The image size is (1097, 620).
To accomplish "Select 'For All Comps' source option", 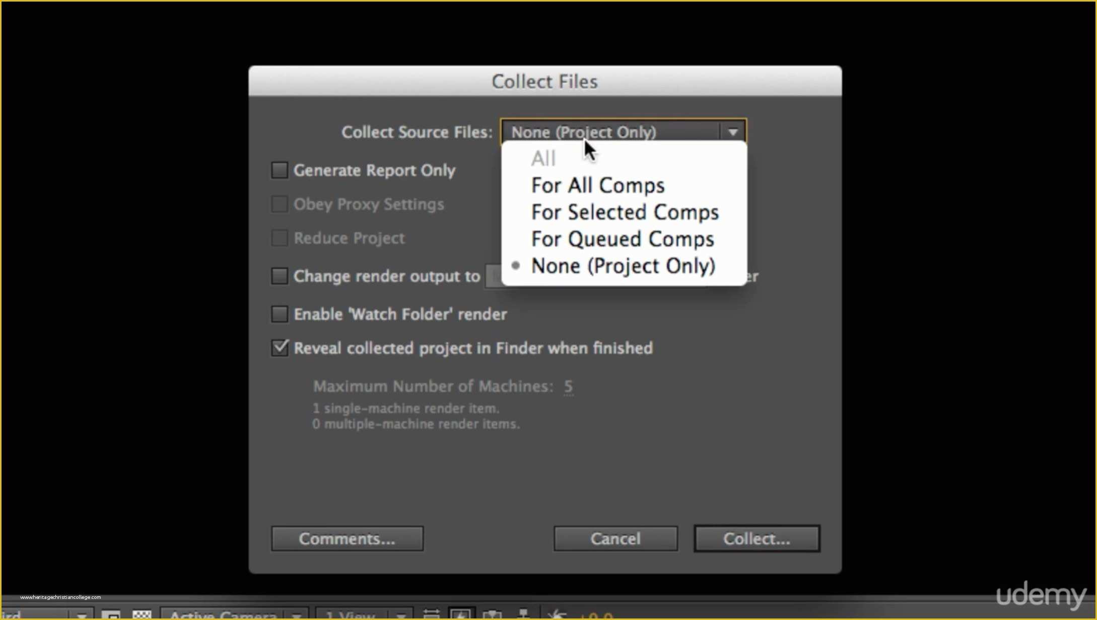I will pos(597,185).
